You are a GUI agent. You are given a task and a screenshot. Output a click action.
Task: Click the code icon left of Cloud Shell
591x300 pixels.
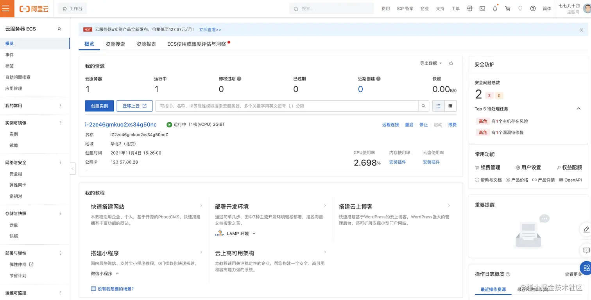tap(470, 9)
